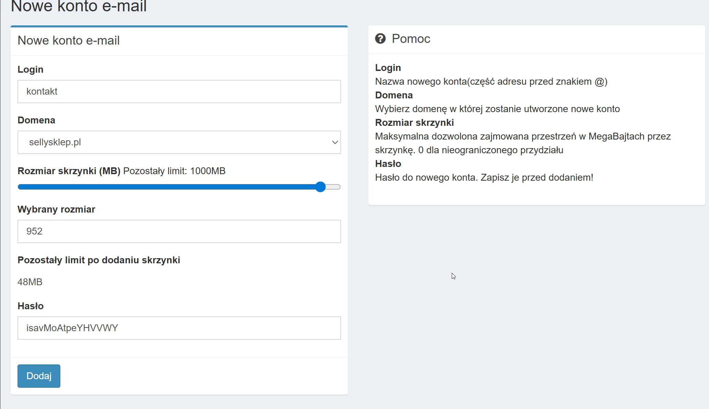Screen dimensions: 709x409
Task: Click the 'Rozmiar skrzynki' heading in Pomoc panel
Action: tap(414, 122)
